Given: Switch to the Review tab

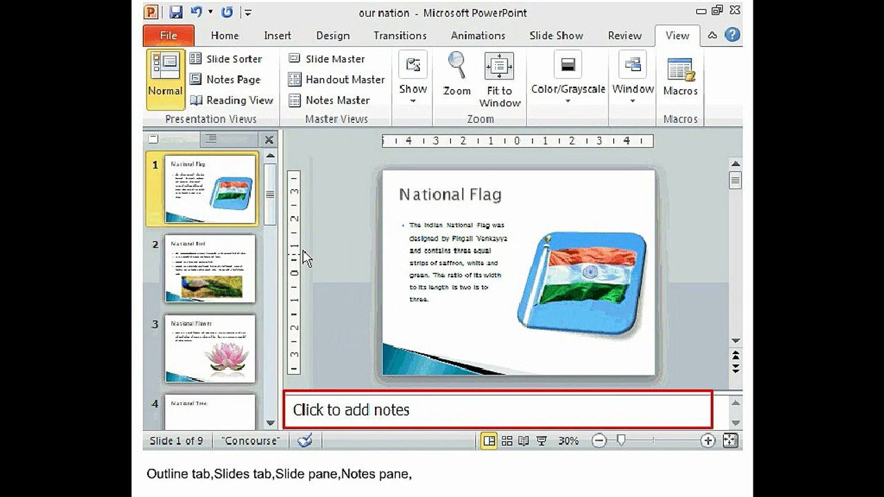Looking at the screenshot, I should 624,35.
